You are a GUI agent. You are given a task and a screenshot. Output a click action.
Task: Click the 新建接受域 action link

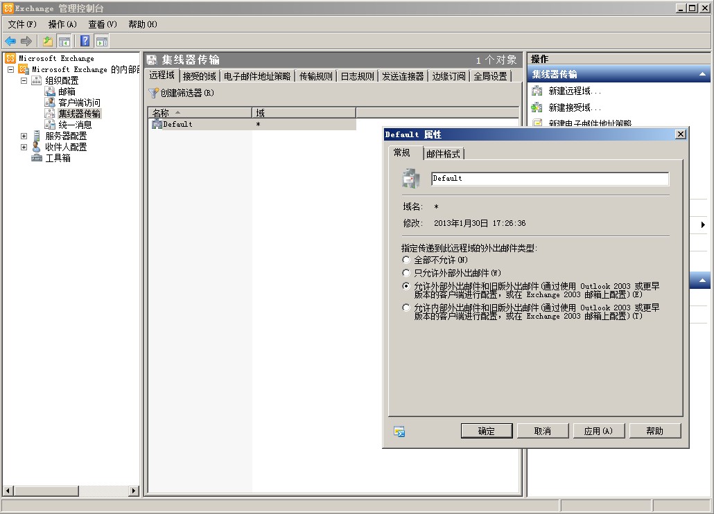tap(575, 107)
